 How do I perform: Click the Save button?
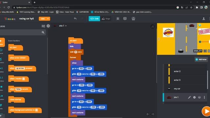click(x=43, y=19)
